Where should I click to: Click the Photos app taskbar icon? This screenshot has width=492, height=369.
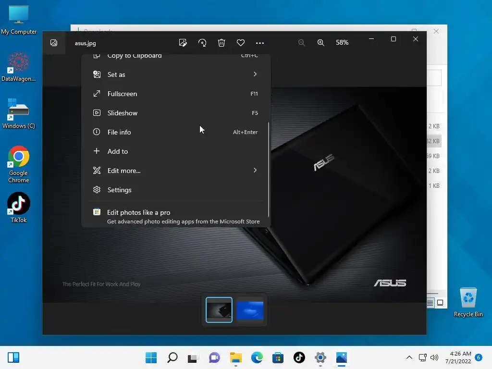tap(342, 357)
